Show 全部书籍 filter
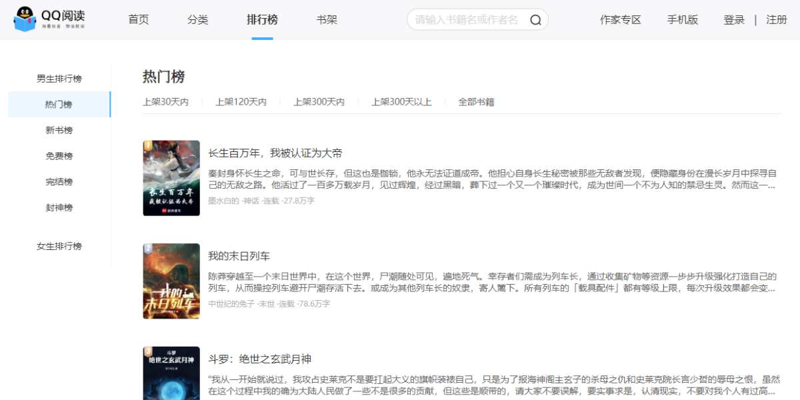Image resolution: width=800 pixels, height=400 pixels. (476, 102)
